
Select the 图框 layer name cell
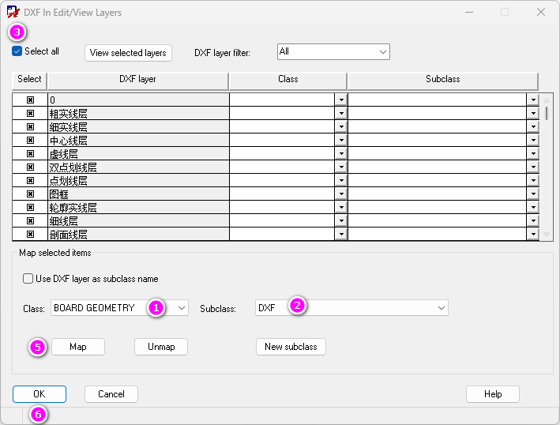click(138, 194)
